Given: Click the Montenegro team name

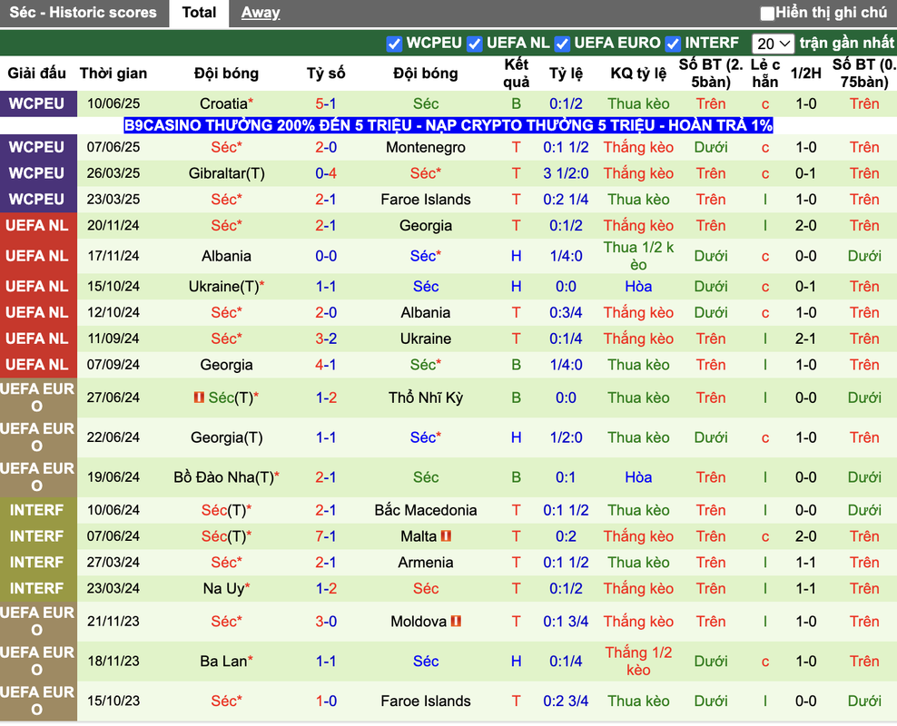Looking at the screenshot, I should tap(426, 148).
